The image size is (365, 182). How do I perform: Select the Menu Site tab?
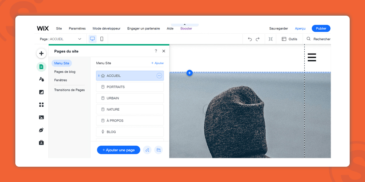click(x=62, y=63)
